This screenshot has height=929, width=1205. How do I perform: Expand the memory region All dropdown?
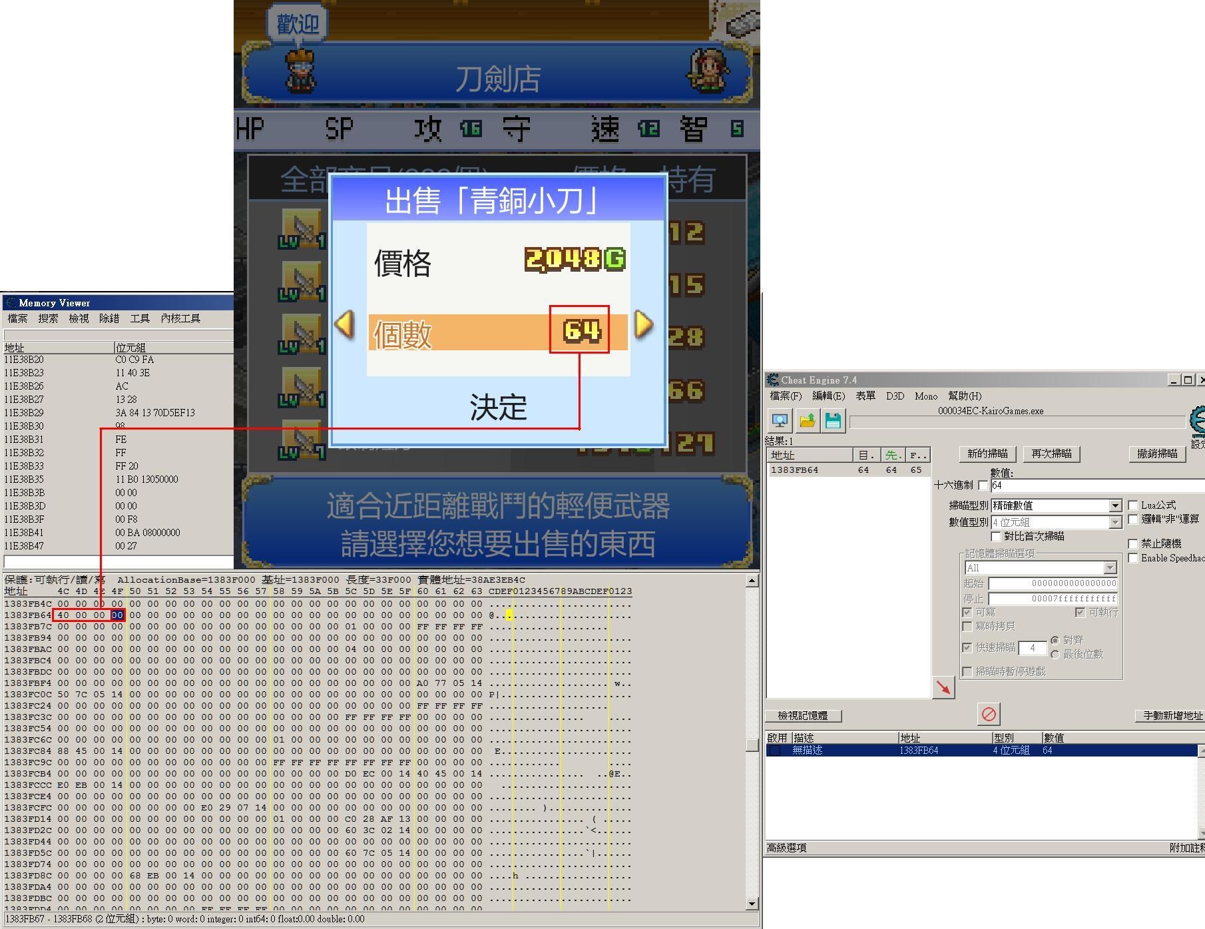(x=1109, y=568)
